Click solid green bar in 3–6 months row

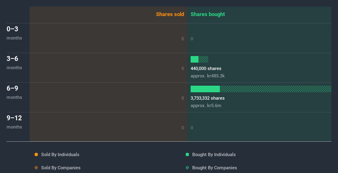pyautogui.click(x=194, y=59)
